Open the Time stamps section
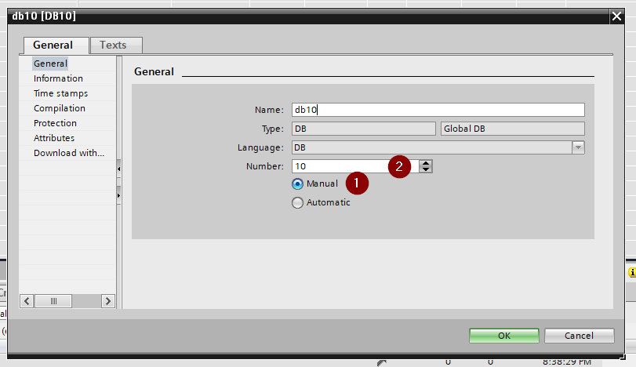The width and height of the screenshot is (636, 367). (60, 93)
